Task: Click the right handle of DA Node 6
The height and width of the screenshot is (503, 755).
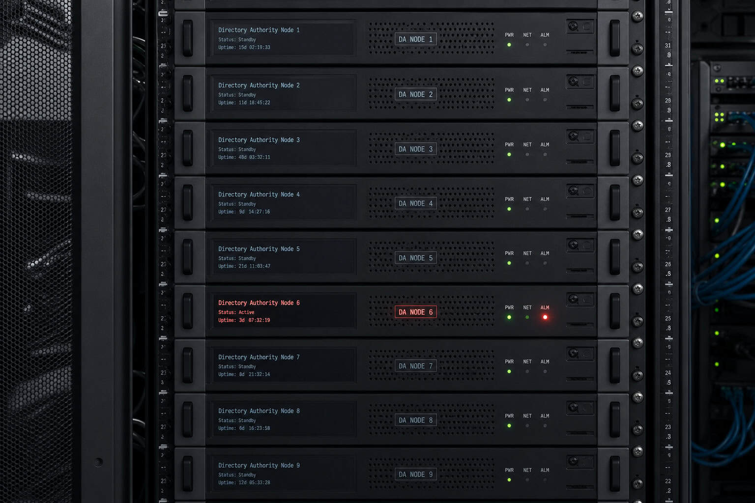Action: [x=614, y=311]
